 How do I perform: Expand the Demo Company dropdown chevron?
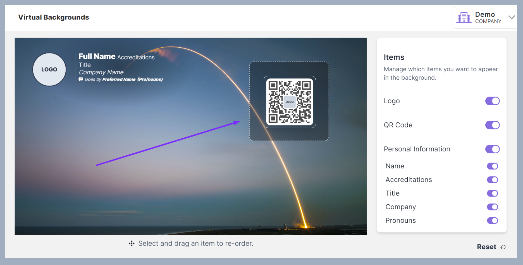(x=512, y=17)
